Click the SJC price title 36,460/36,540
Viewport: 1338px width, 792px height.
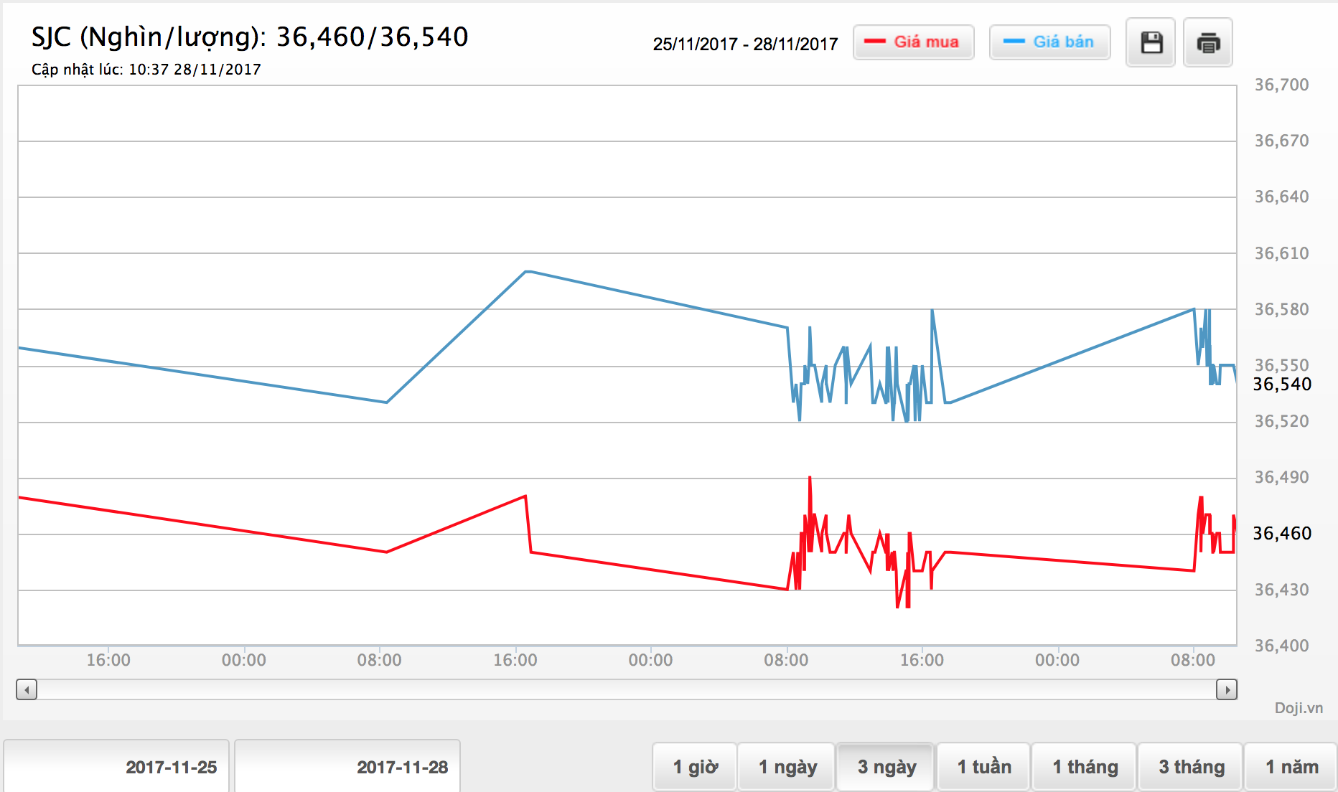coord(250,37)
